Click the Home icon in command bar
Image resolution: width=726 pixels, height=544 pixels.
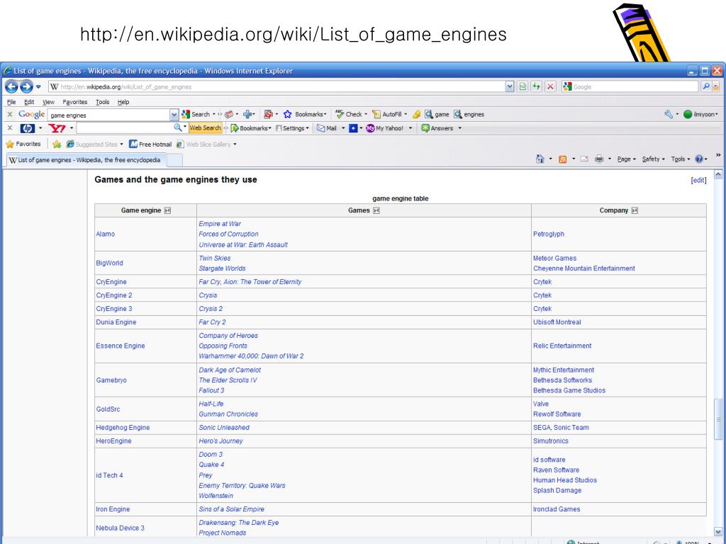pos(540,159)
